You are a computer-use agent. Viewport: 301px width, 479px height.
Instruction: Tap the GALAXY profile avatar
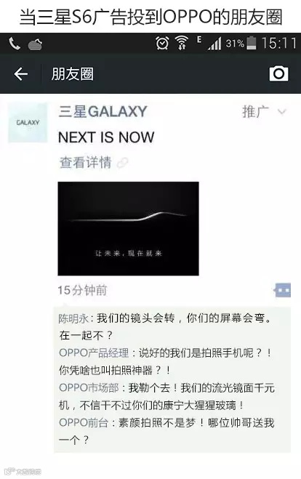28,123
